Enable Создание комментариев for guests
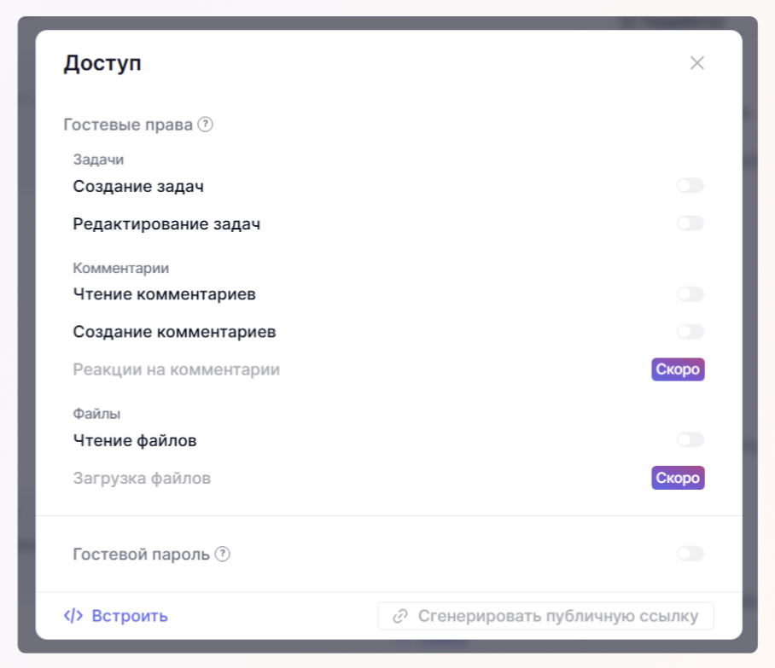775x668 pixels. [x=691, y=332]
